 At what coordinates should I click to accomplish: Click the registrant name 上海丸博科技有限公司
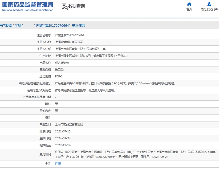pyautogui.click(x=69, y=42)
